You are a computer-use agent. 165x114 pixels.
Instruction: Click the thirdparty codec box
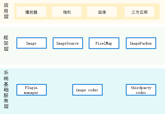(141, 90)
